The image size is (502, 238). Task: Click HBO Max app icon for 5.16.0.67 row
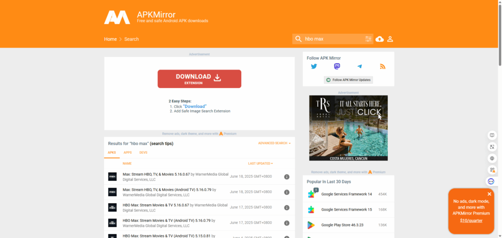[x=112, y=207]
